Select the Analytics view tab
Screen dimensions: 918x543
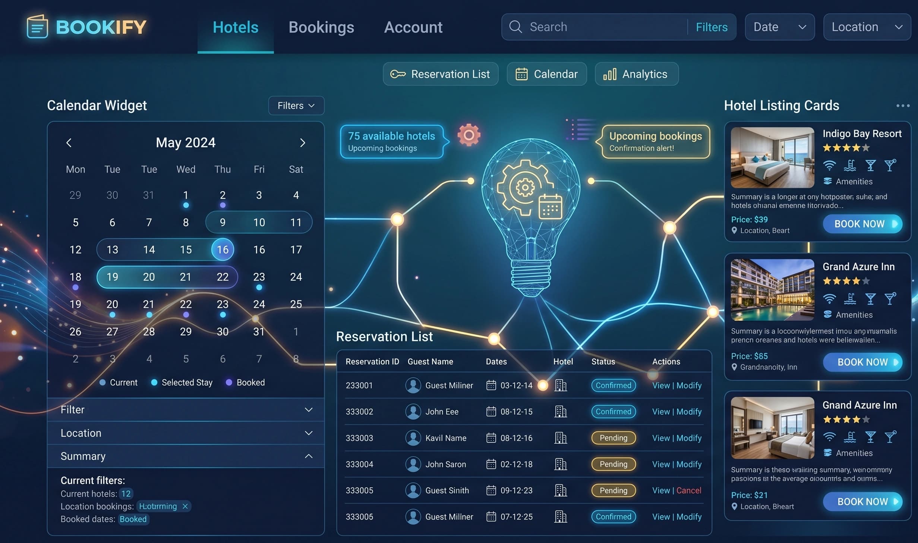point(637,74)
